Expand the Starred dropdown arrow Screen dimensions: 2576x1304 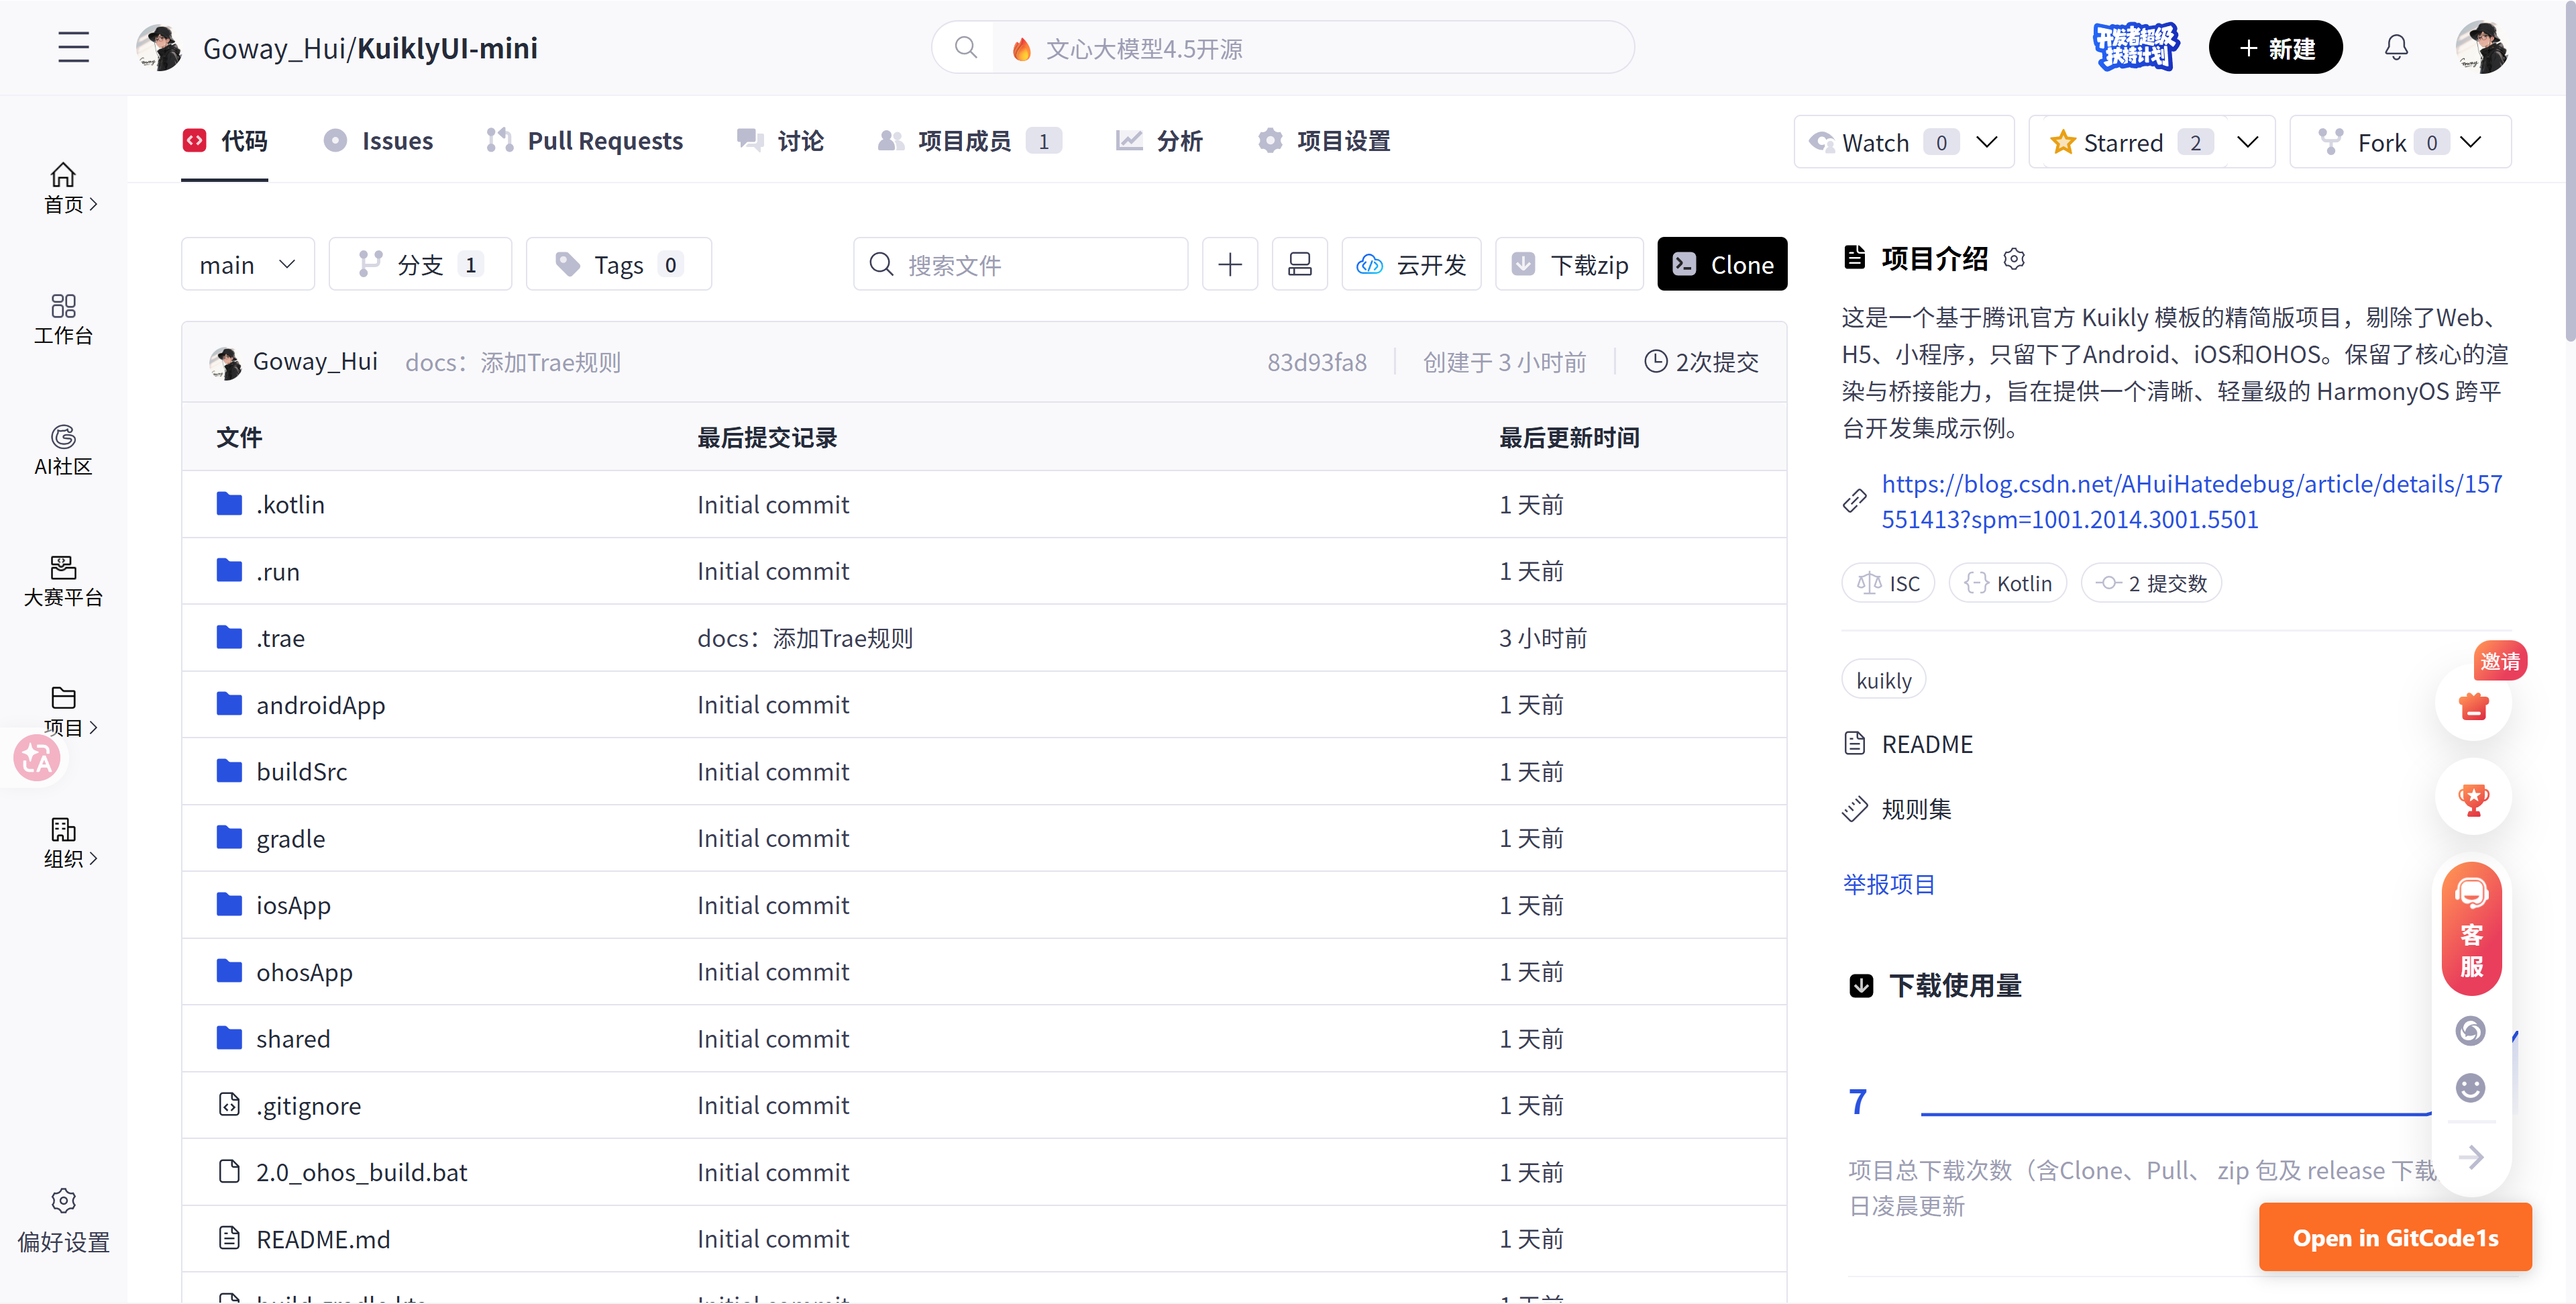(2247, 142)
